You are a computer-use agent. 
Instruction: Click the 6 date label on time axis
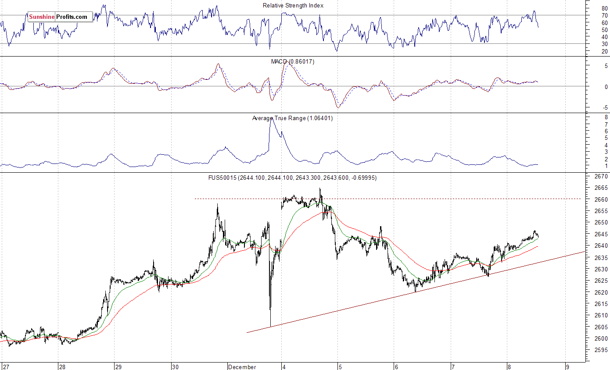coord(396,366)
